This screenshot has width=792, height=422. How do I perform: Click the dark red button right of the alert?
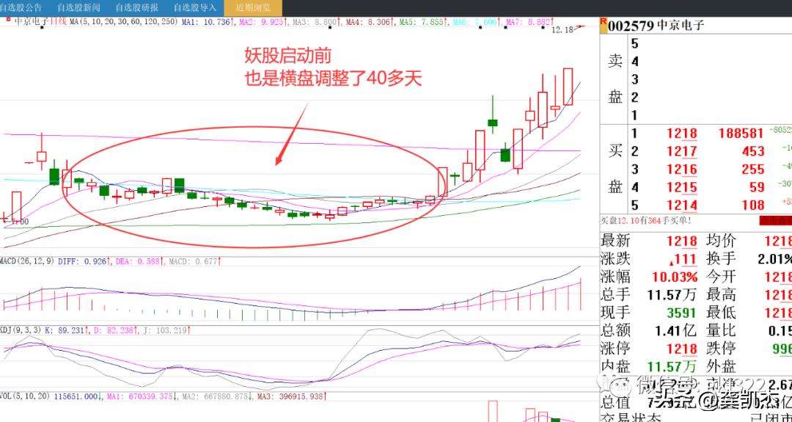776,220
